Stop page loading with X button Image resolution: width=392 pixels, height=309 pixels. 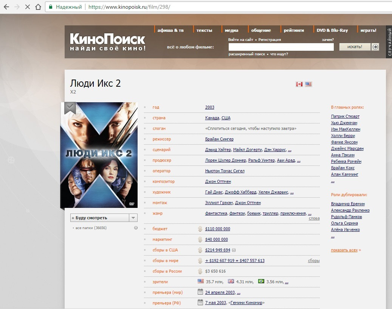pyautogui.click(x=27, y=7)
